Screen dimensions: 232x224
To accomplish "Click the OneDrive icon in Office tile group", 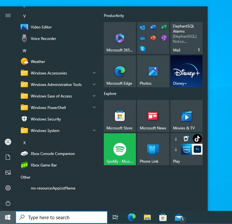I will (142, 38).
